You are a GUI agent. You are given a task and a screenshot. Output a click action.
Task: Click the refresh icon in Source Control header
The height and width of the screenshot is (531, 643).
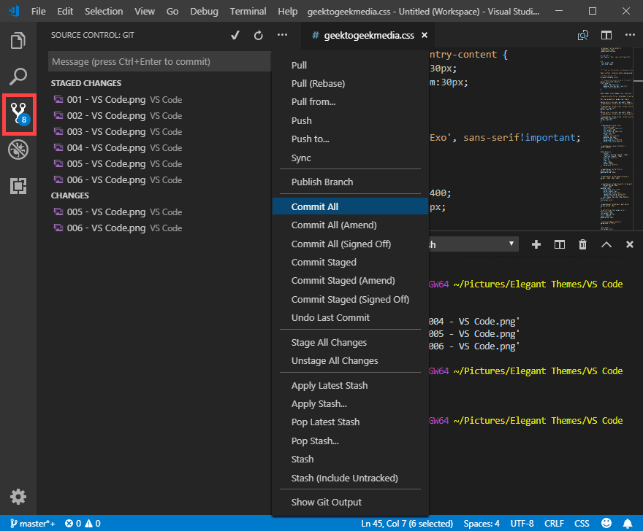[258, 34]
